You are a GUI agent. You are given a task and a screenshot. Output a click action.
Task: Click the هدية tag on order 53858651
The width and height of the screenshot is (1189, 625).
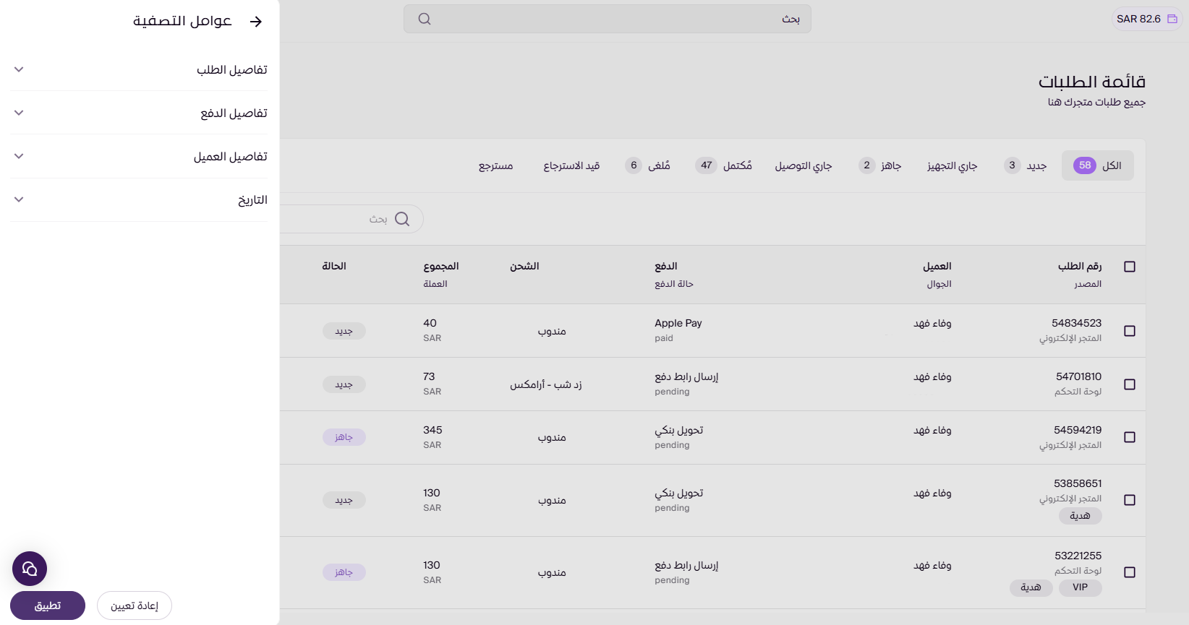coord(1080,516)
